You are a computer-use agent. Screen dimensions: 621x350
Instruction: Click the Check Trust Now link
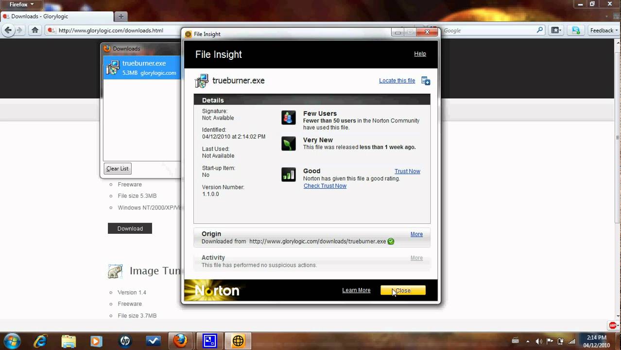tap(325, 186)
